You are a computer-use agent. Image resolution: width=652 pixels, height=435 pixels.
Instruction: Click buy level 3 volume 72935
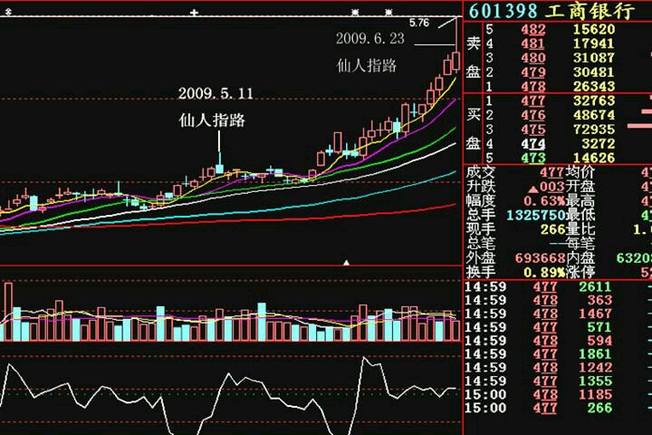593,130
